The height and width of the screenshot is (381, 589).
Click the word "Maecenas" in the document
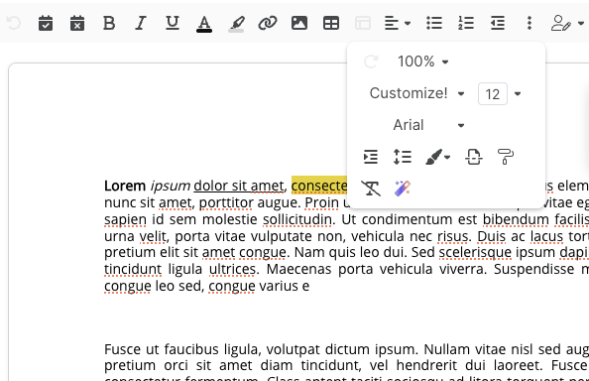click(x=300, y=269)
